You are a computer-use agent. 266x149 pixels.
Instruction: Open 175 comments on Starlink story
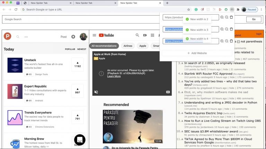(x=246, y=77)
